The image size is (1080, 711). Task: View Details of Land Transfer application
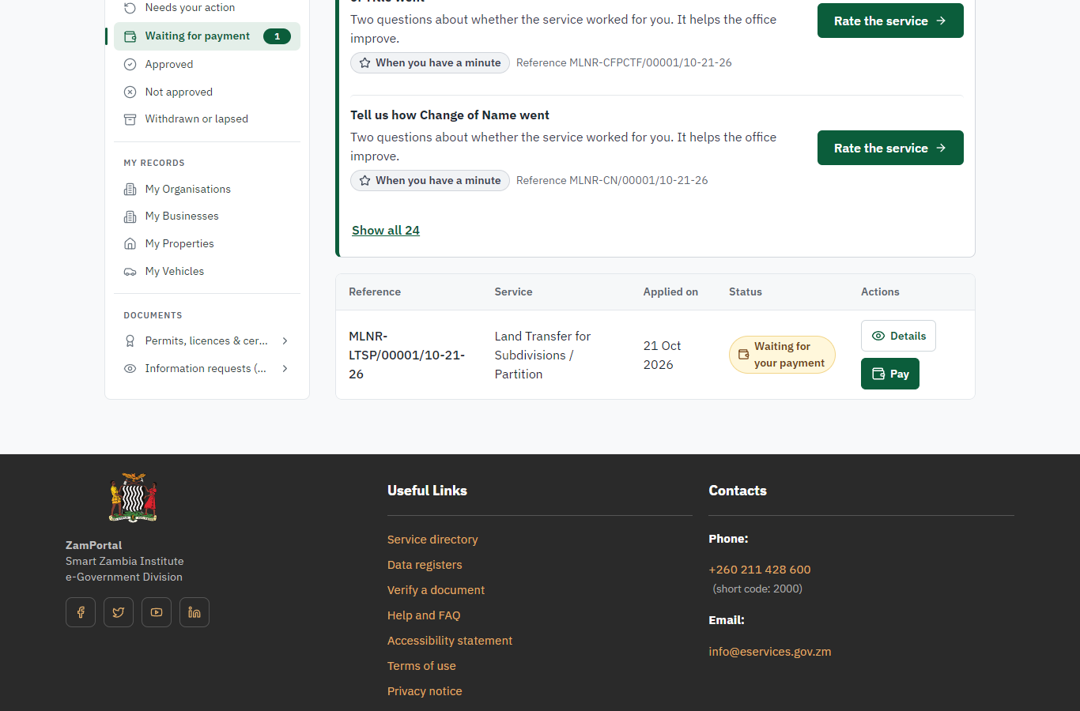898,336
